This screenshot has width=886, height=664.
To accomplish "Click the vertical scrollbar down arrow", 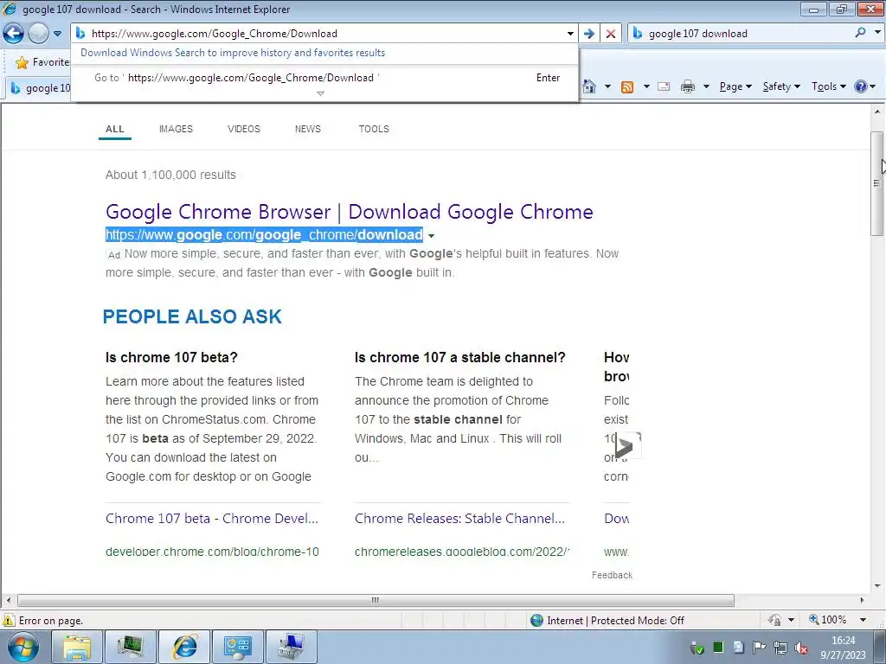I will point(877,586).
